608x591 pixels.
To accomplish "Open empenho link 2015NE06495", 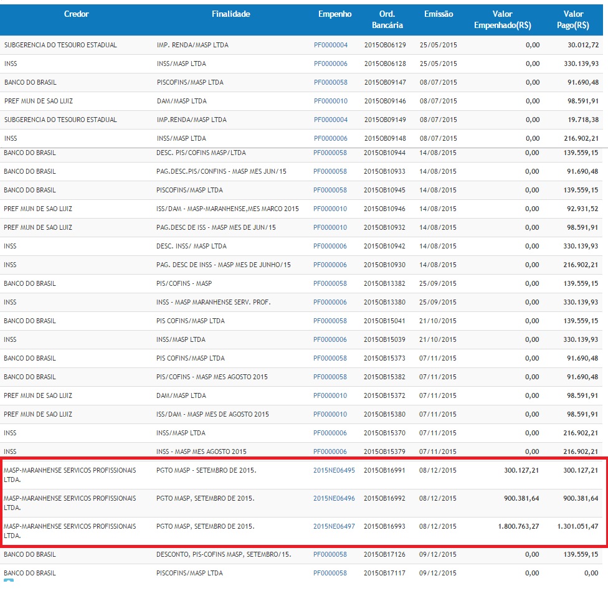I will (x=334, y=471).
